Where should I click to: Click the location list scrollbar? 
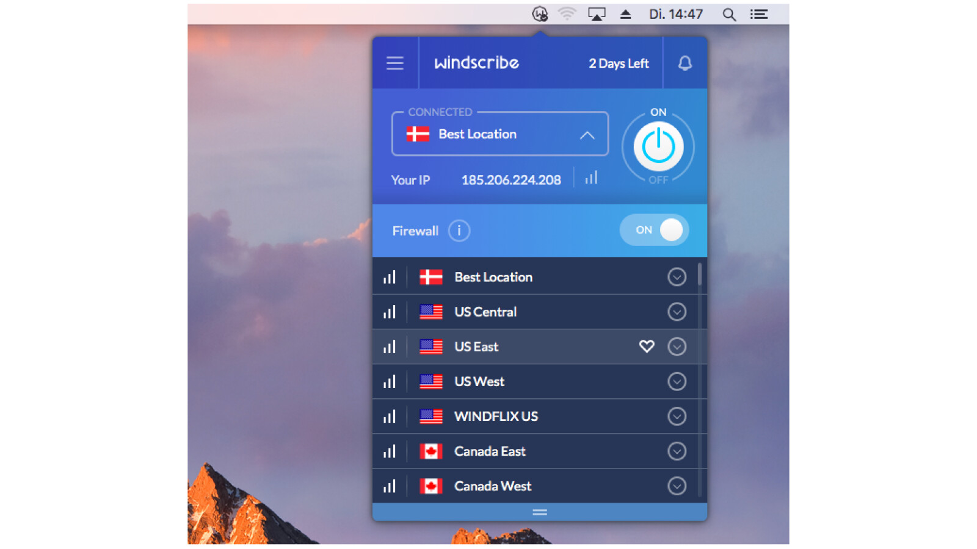699,274
